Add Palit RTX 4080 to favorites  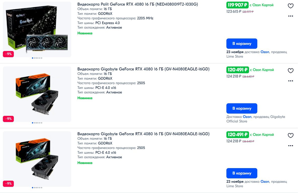290,6
